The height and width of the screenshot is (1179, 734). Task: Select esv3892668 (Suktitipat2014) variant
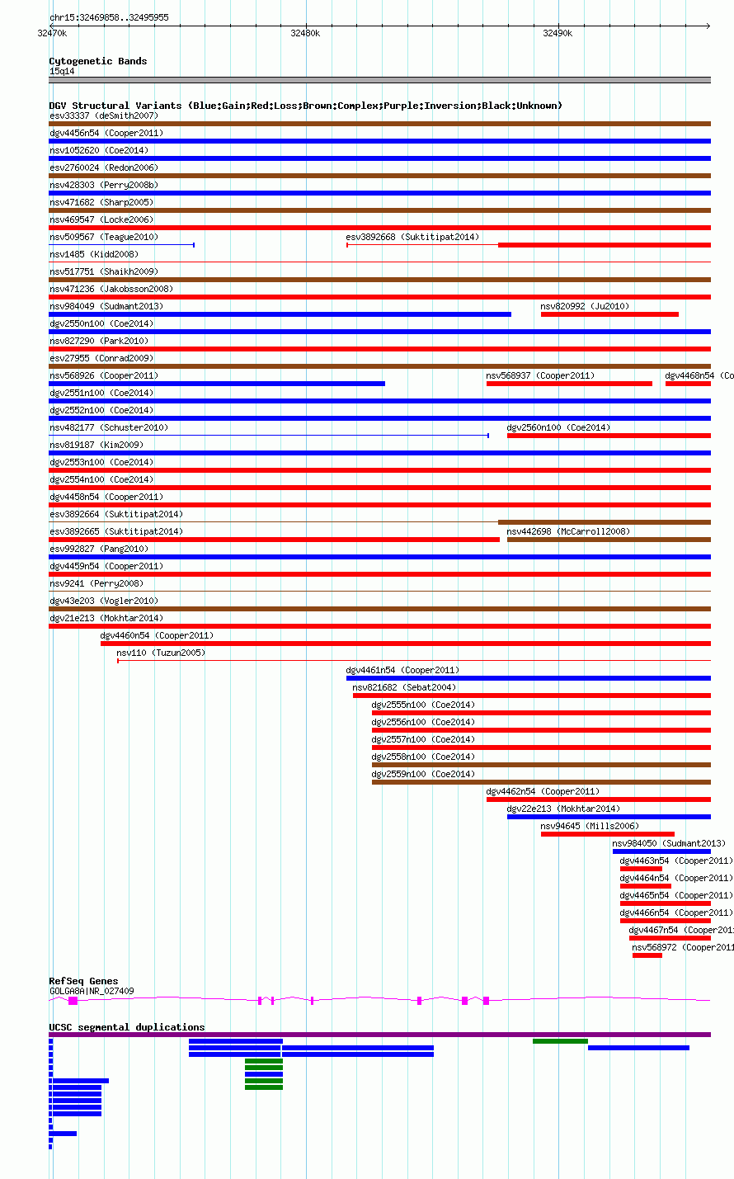pos(529,245)
